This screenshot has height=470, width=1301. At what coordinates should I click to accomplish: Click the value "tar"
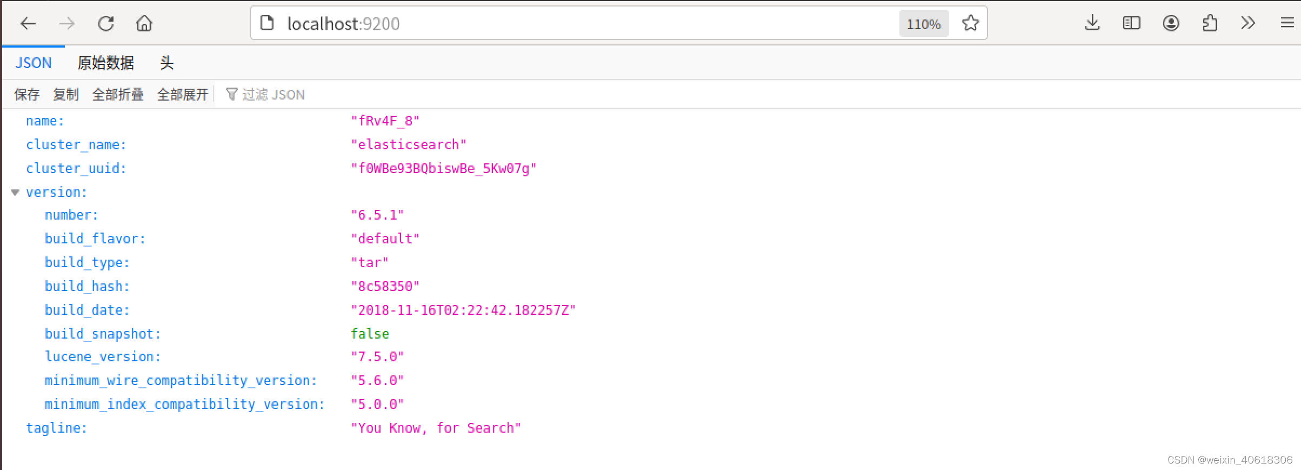(x=370, y=263)
